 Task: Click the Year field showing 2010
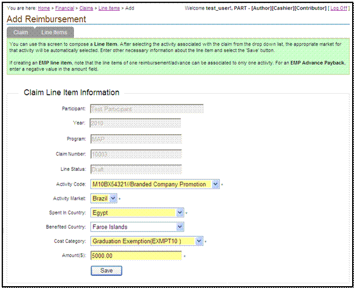click(135, 123)
